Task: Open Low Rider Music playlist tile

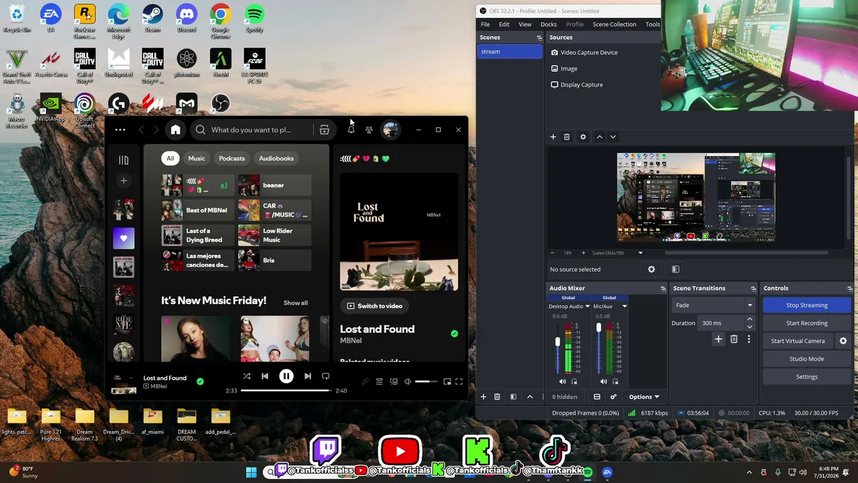Action: (x=274, y=235)
